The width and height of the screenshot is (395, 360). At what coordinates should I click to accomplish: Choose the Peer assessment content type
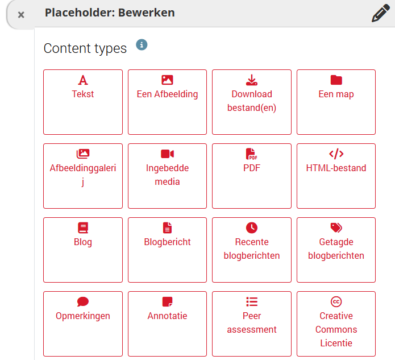[x=251, y=323]
